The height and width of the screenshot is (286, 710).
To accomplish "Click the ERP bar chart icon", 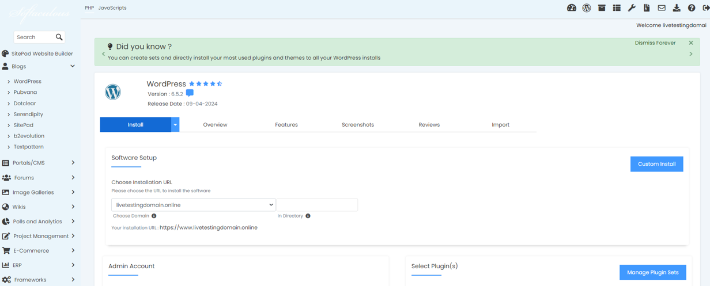I will pyautogui.click(x=6, y=265).
